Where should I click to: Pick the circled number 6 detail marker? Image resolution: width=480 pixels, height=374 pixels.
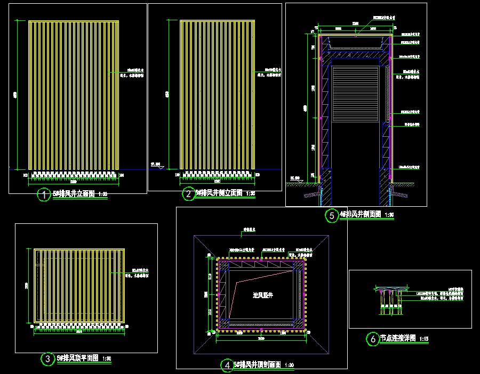(372, 339)
